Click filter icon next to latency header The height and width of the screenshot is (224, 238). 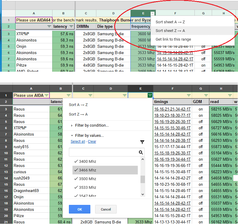71,27
